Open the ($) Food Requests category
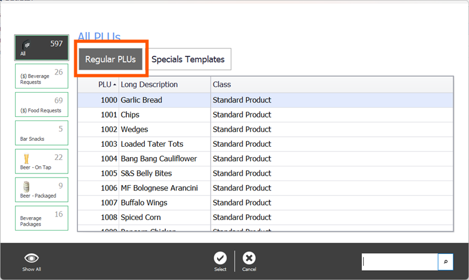 pos(42,105)
